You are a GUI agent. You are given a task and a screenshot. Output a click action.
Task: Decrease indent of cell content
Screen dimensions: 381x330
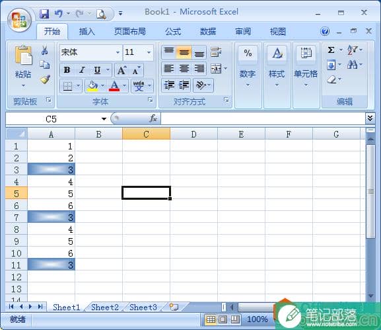coord(169,85)
